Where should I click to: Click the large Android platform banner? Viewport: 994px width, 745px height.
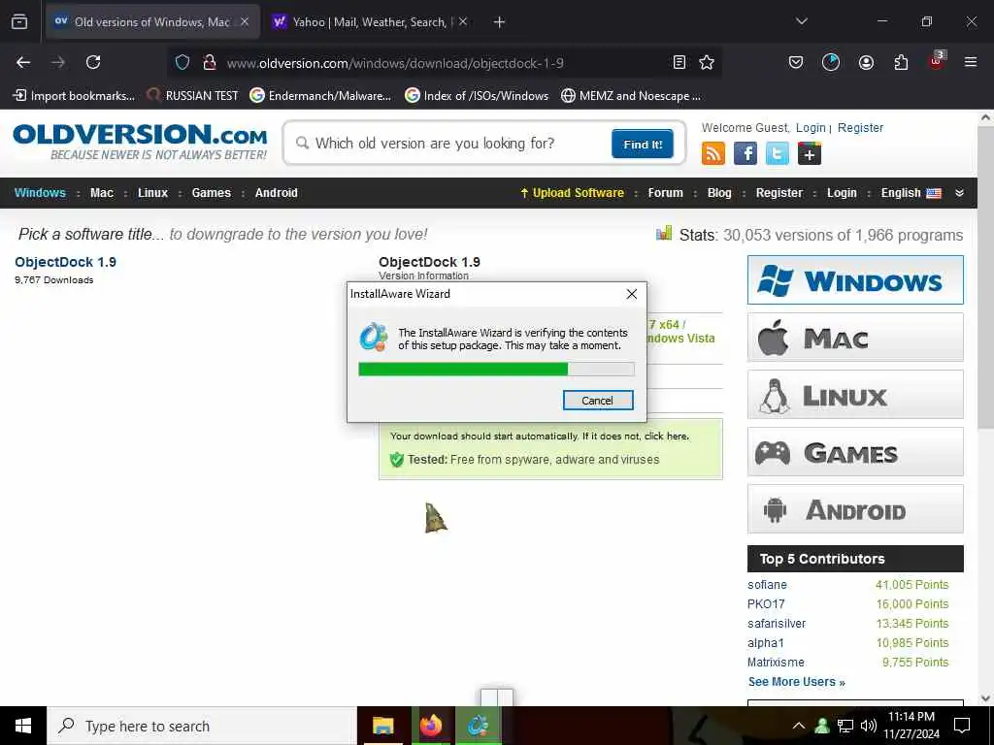(855, 508)
